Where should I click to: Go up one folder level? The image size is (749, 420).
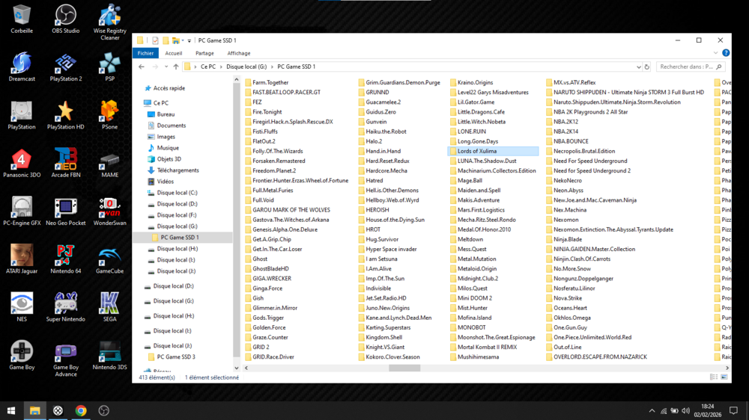tap(176, 67)
